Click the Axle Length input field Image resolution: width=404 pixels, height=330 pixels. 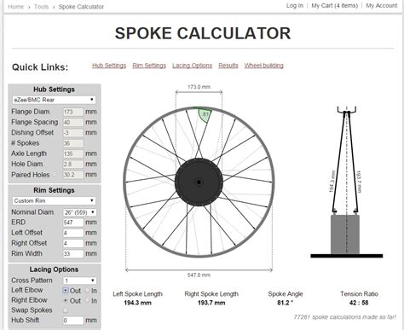click(x=73, y=153)
